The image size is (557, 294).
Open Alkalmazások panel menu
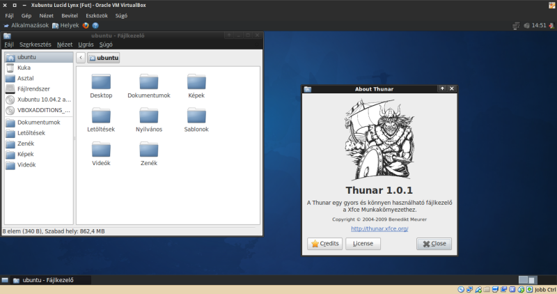click(x=26, y=26)
